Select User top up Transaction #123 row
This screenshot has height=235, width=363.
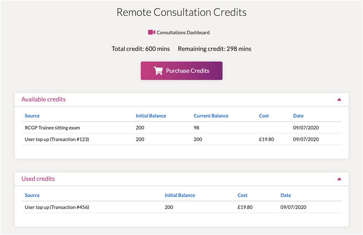[x=181, y=139]
